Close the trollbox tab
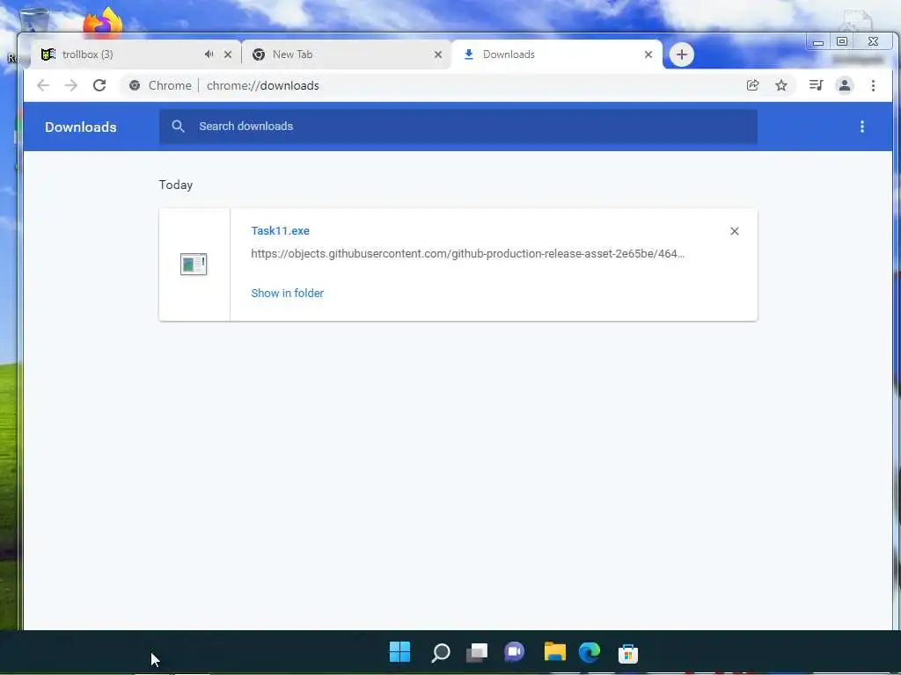The height and width of the screenshot is (675, 901). click(228, 54)
